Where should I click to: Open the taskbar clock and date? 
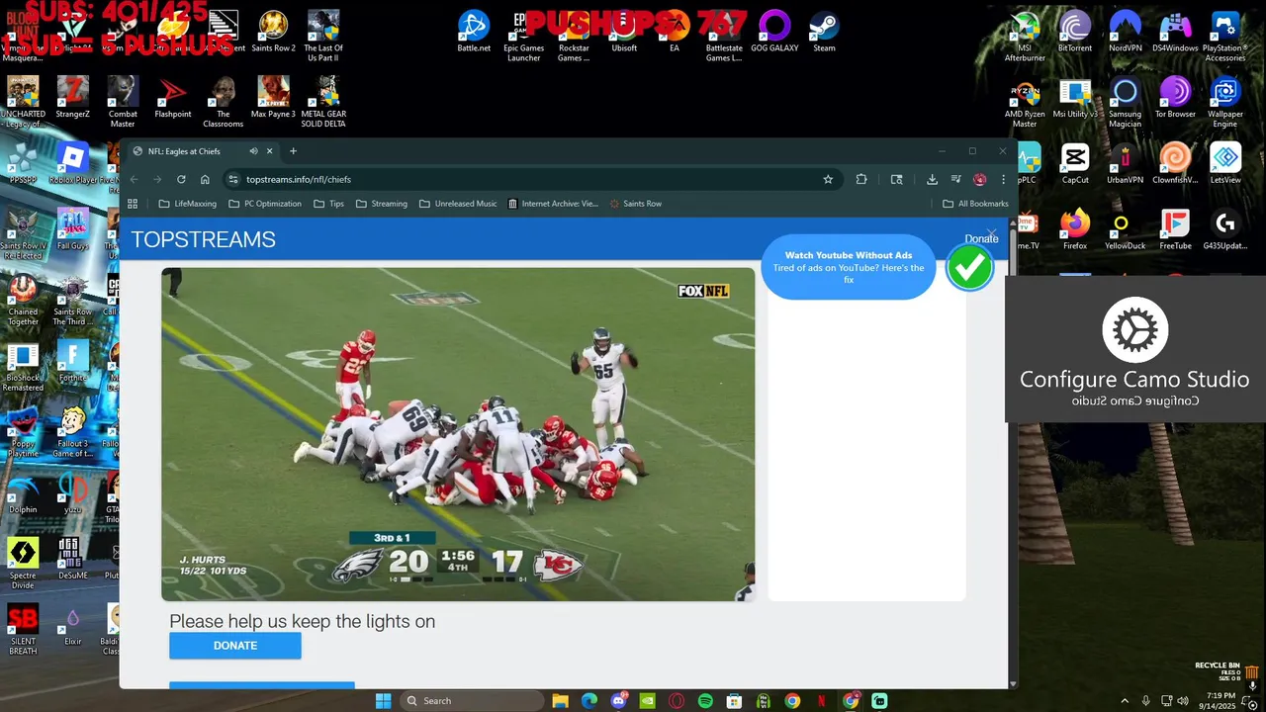click(1221, 701)
